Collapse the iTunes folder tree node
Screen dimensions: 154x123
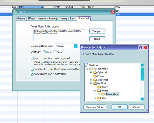(95, 91)
